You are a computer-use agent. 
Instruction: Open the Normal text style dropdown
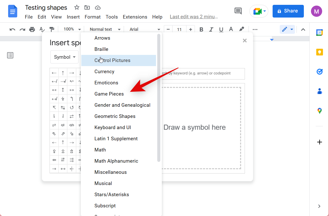coord(105,29)
